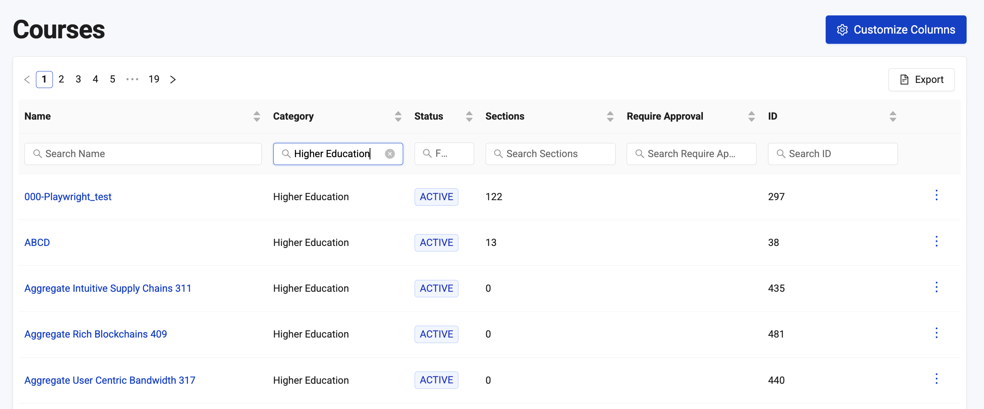Toggle sorting on the Status column
The image size is (984, 409).
point(469,116)
